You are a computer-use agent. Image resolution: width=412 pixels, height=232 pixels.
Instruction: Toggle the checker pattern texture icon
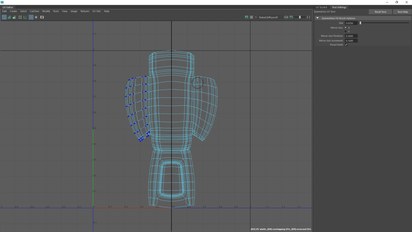click(x=251, y=17)
